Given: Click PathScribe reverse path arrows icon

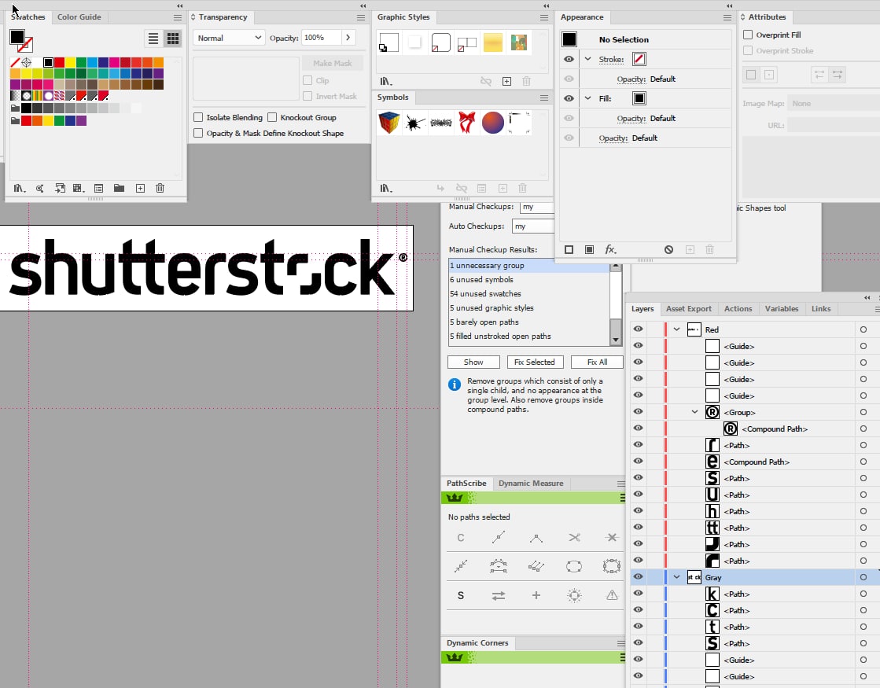Looking at the screenshot, I should [x=499, y=595].
